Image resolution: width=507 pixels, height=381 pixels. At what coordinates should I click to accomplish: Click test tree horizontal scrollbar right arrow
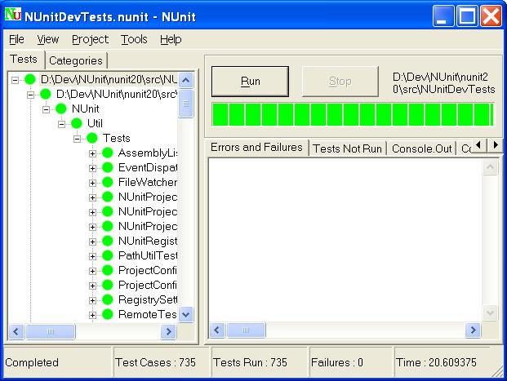coord(168,331)
